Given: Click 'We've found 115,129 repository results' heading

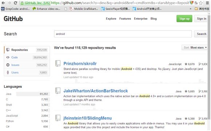Looking at the screenshot, I should click(85, 48).
